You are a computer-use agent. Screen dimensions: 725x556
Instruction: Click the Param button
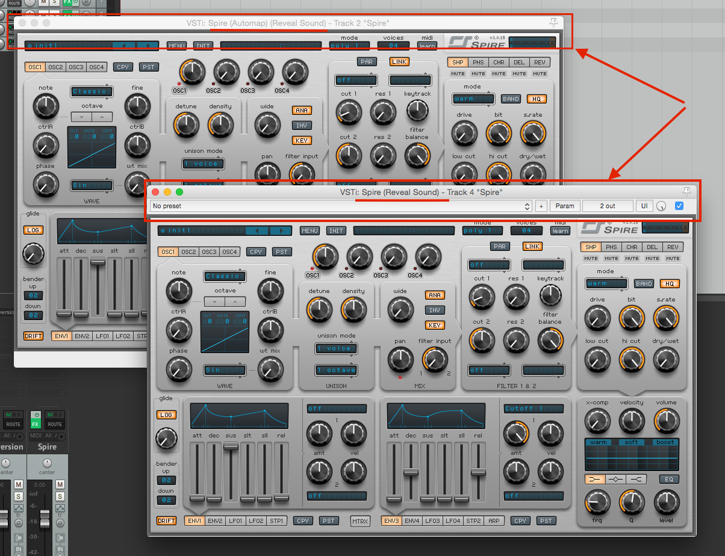564,206
